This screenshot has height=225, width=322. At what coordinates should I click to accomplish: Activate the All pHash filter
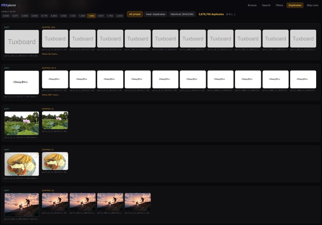(135, 14)
